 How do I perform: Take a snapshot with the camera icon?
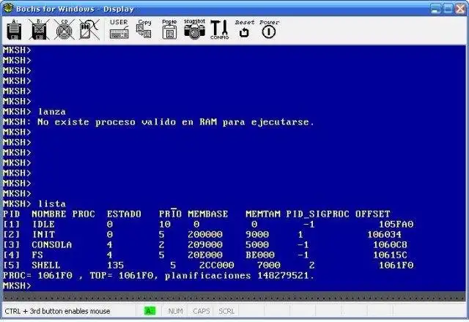click(194, 29)
